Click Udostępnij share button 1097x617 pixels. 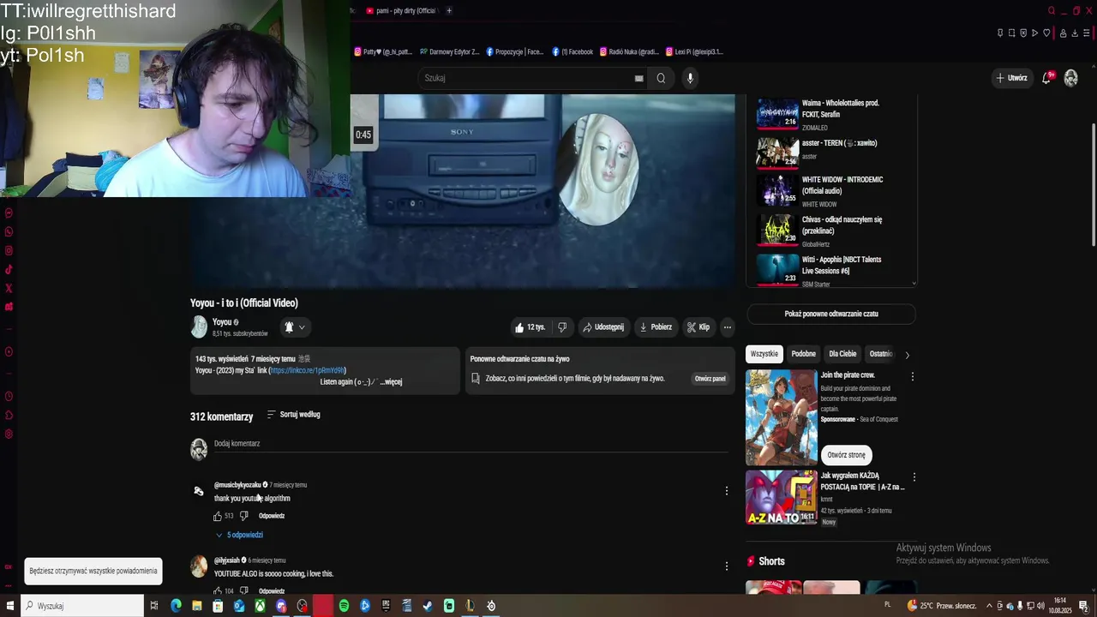pos(603,327)
